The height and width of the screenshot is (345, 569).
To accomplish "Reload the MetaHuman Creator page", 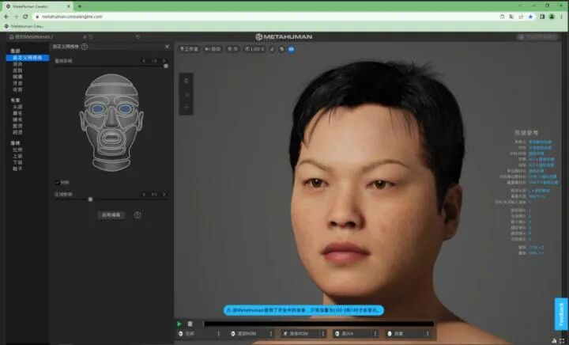I will (25, 17).
